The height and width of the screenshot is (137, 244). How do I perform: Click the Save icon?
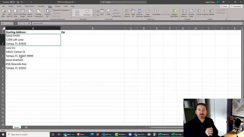pos(18,2)
